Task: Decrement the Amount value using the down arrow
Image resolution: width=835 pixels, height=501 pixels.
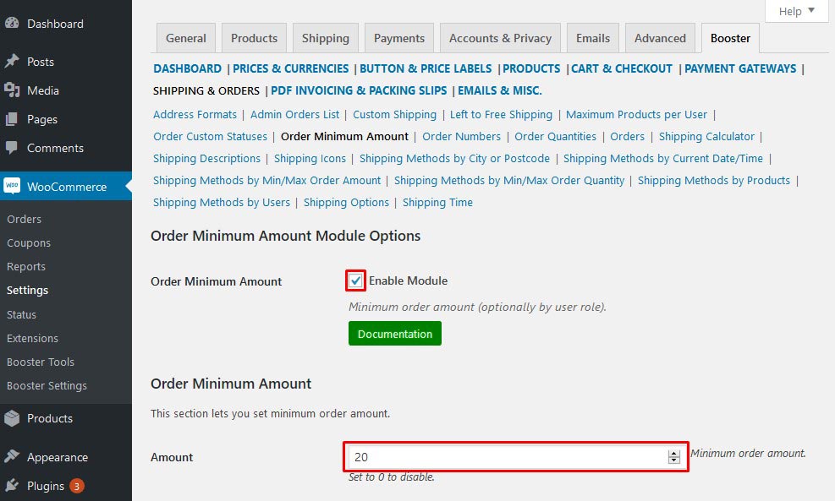Action: (673, 461)
